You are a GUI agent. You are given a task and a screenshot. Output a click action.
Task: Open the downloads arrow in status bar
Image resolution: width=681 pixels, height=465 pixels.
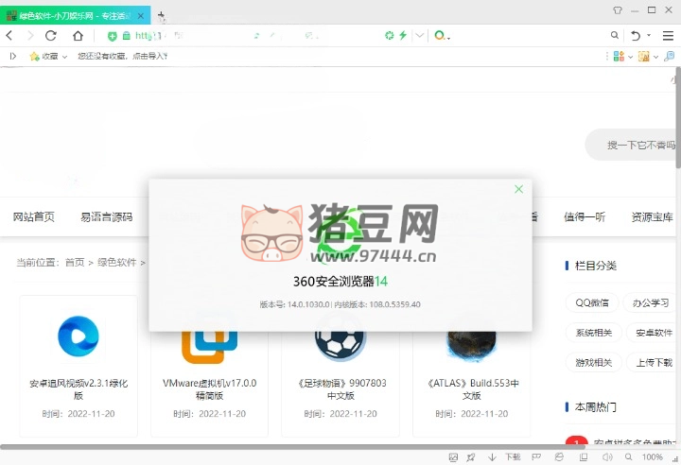tap(492, 457)
